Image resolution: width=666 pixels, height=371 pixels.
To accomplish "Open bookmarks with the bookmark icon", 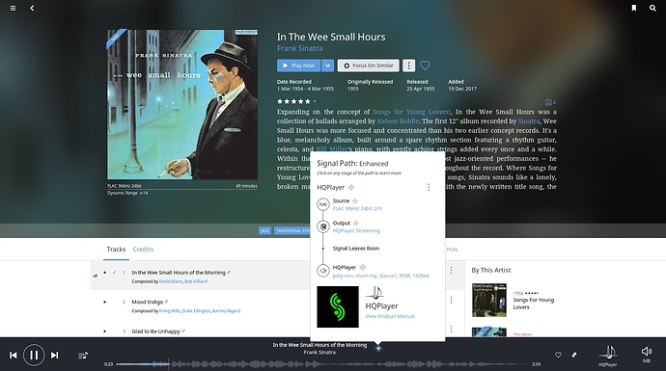I will (x=634, y=8).
